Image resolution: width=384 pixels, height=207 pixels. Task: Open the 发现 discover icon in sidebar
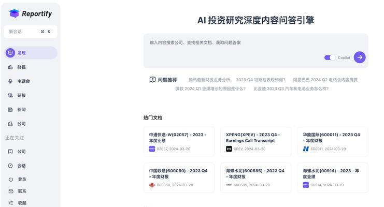[x=10, y=53]
